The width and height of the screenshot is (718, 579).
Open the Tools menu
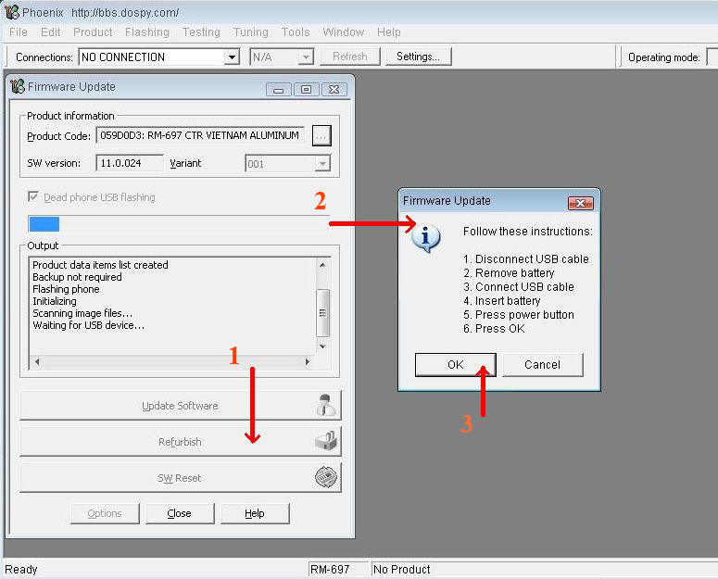296,32
